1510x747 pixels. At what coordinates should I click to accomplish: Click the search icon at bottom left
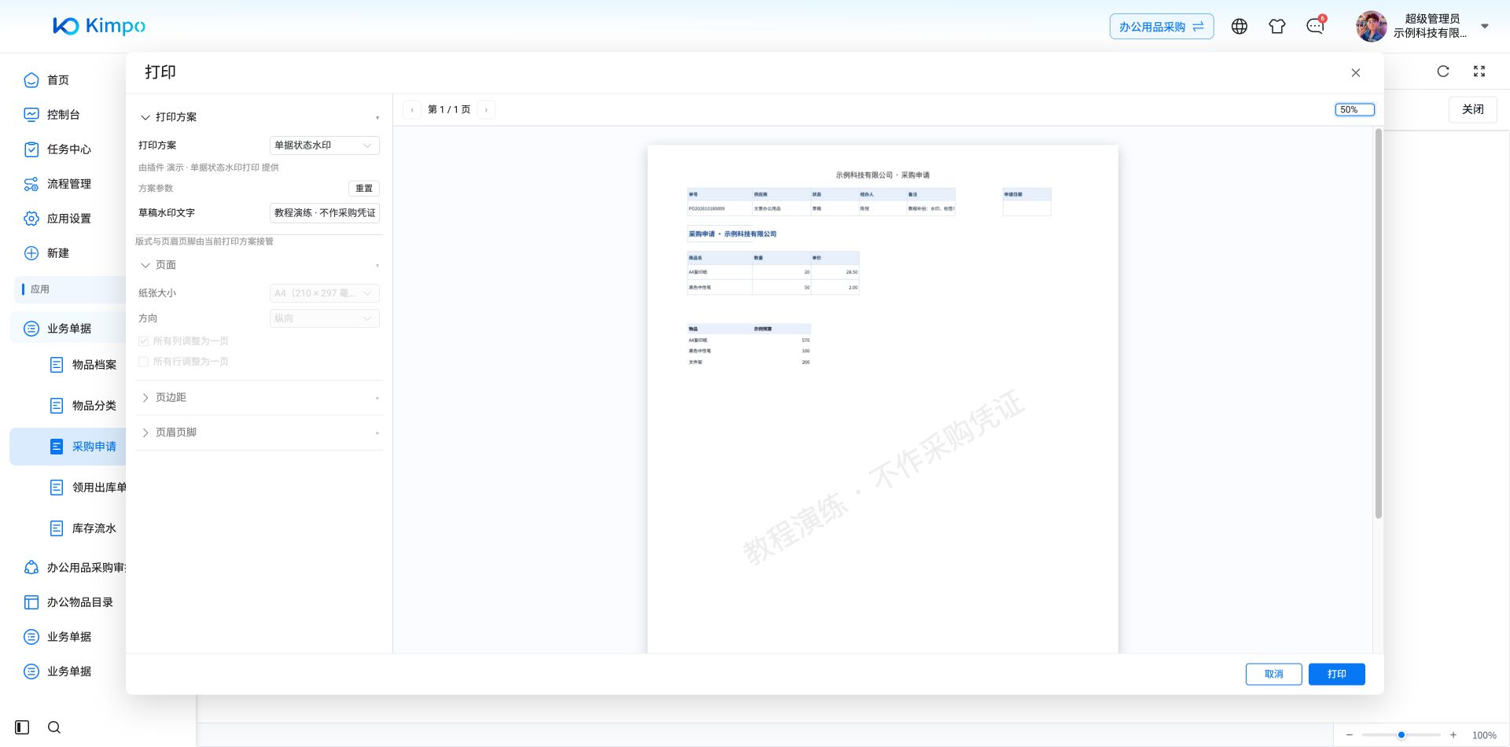tap(54, 727)
